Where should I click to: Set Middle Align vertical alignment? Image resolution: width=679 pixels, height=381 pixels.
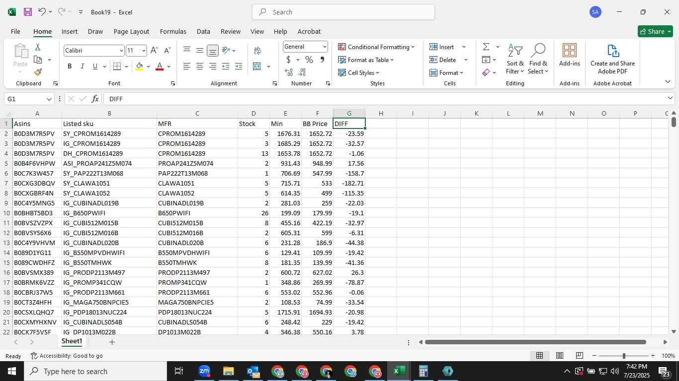click(200, 50)
